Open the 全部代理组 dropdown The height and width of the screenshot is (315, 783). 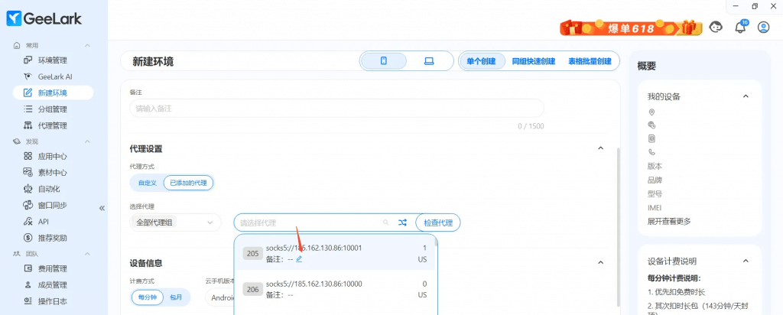click(x=175, y=222)
